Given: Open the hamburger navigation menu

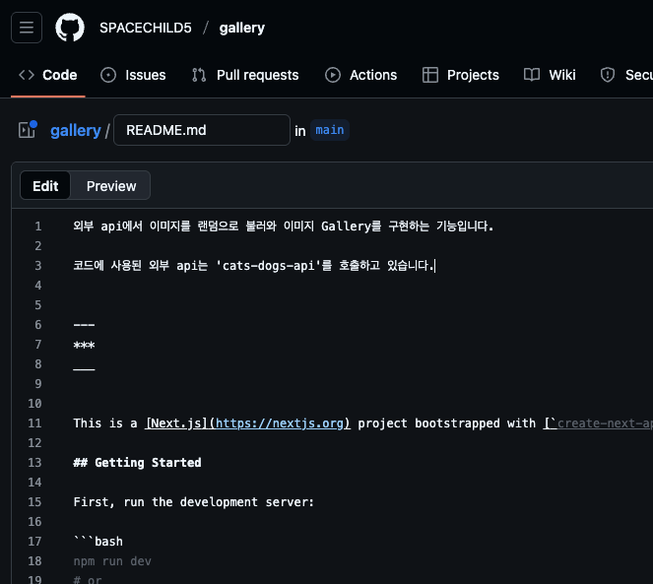Looking at the screenshot, I should (27, 28).
